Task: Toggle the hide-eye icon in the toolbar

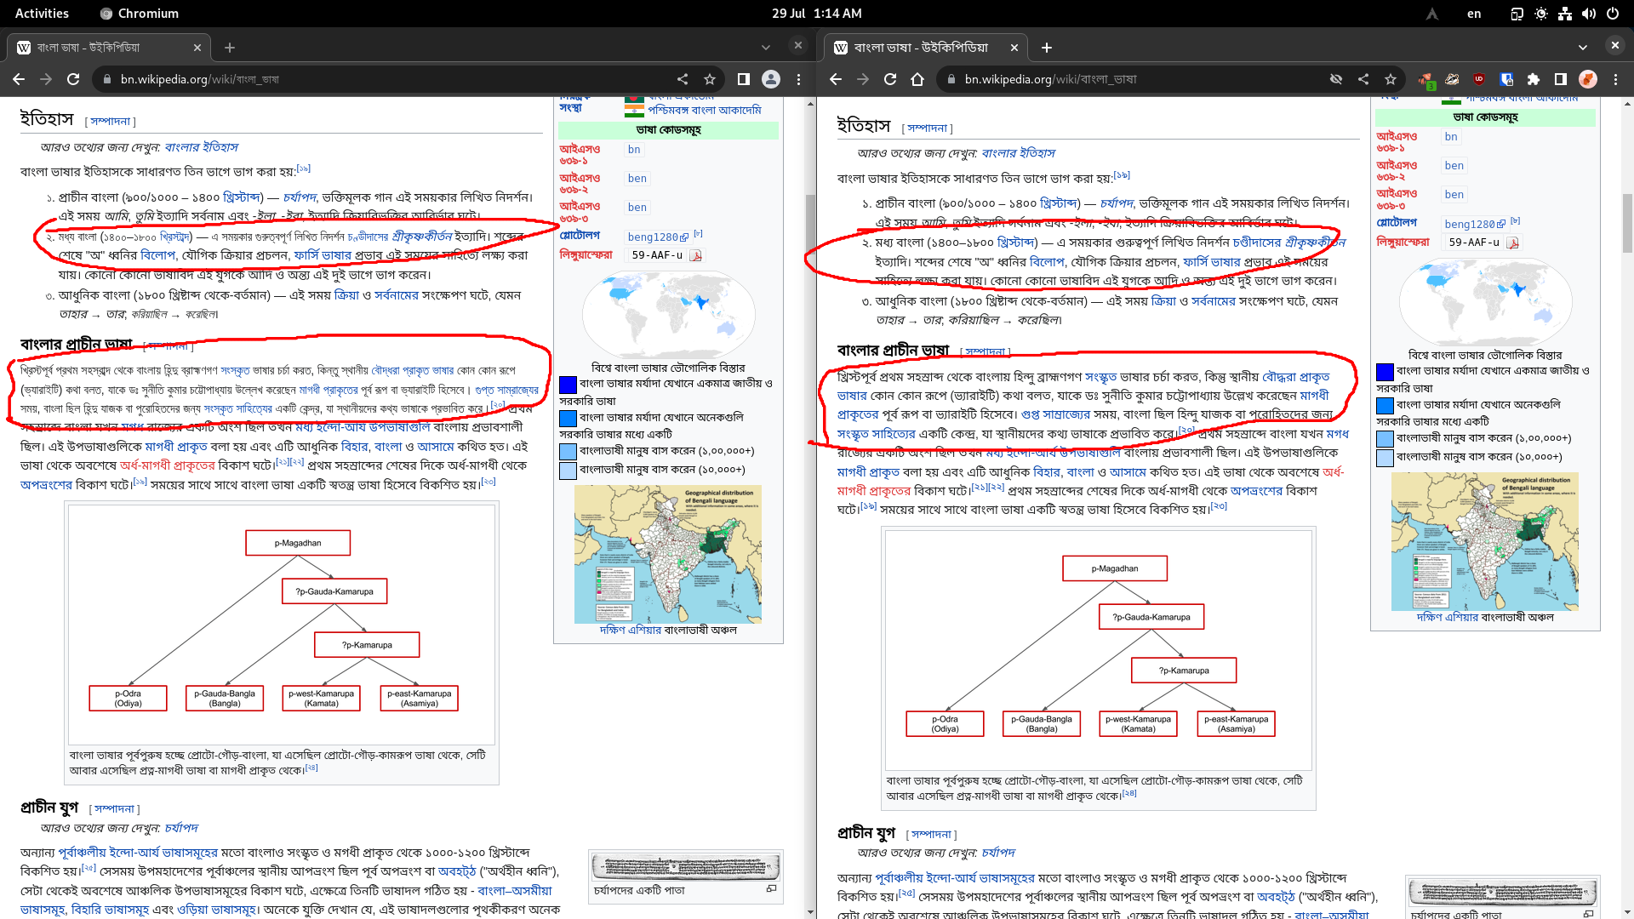Action: 1335,79
